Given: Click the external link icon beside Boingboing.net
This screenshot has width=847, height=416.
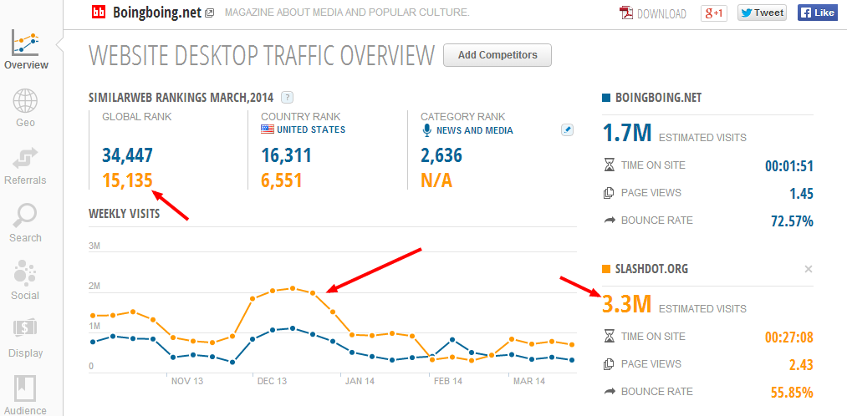Looking at the screenshot, I should [x=210, y=13].
